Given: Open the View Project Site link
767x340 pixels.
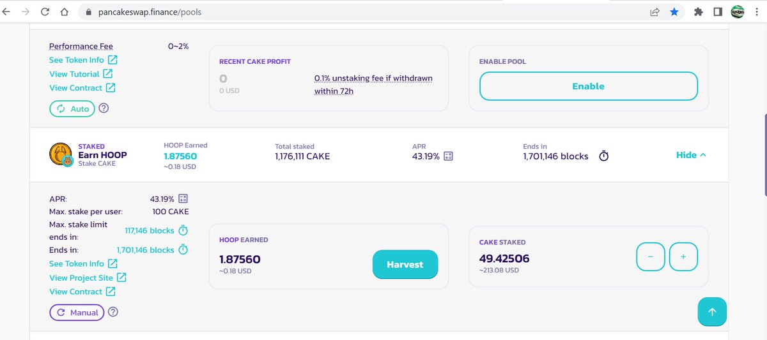Looking at the screenshot, I should pyautogui.click(x=88, y=277).
